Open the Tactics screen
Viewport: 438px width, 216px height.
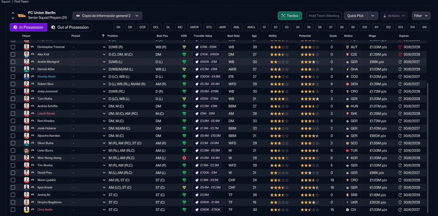pos(289,16)
